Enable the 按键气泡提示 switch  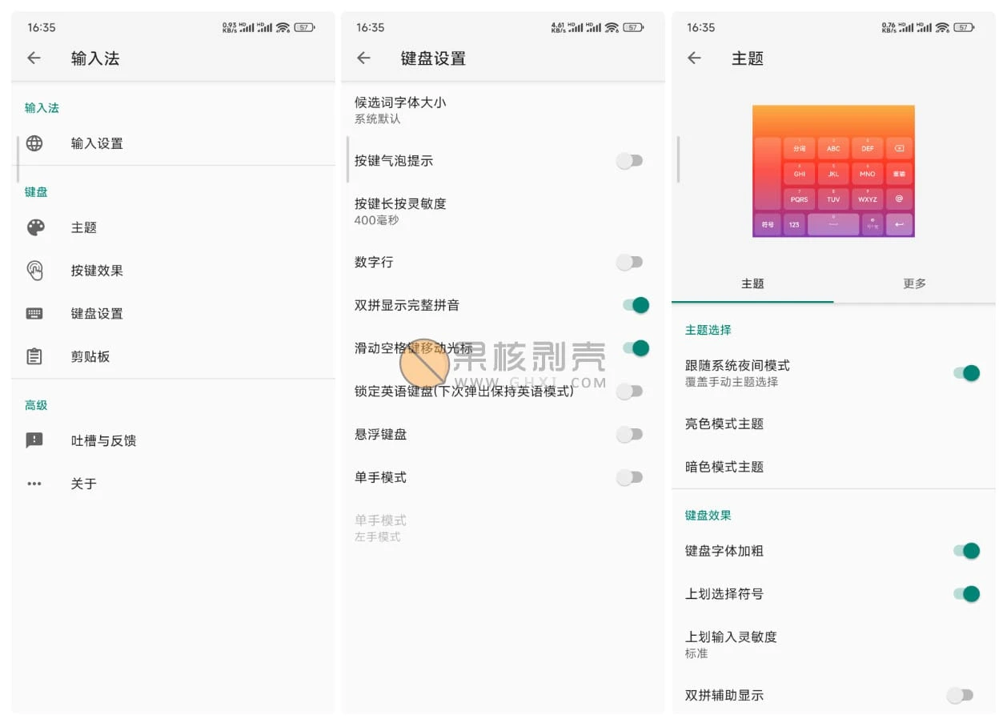coord(630,161)
